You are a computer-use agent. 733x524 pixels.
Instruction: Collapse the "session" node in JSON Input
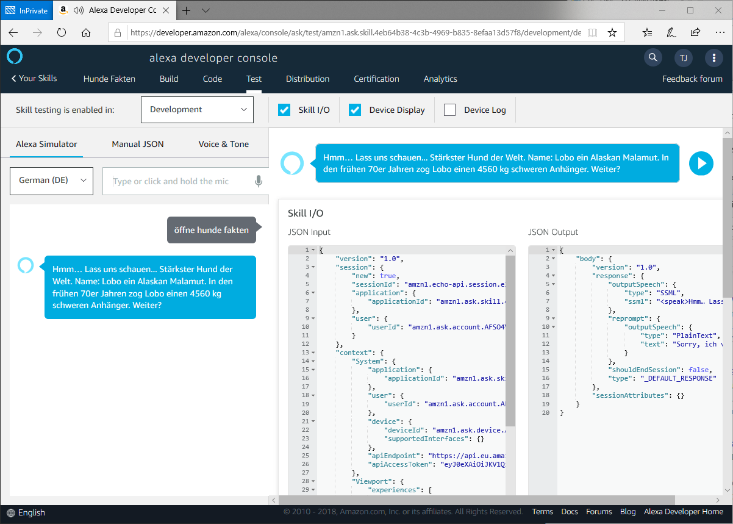click(313, 267)
